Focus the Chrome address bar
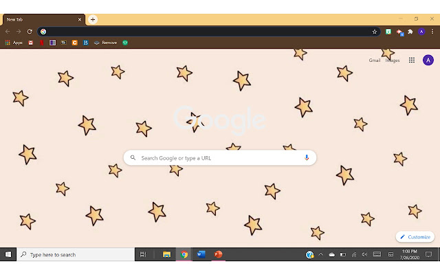The image size is (440, 275). pos(209,32)
